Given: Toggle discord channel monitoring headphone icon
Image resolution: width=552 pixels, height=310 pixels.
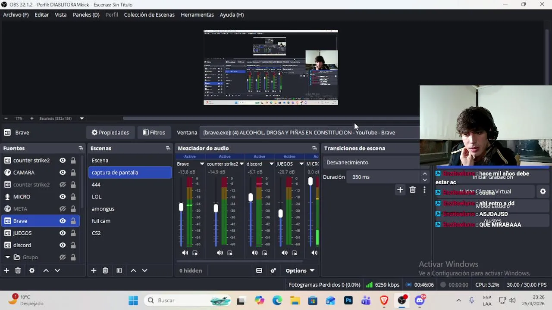Looking at the screenshot, I should click(x=264, y=253).
